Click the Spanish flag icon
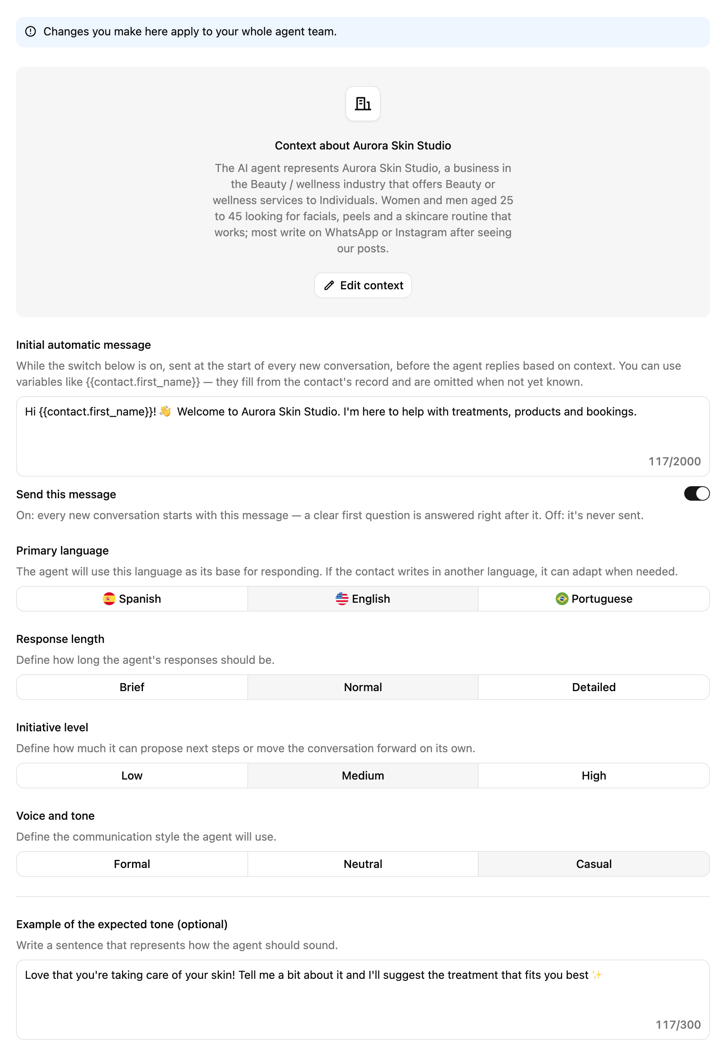726x1056 pixels. (109, 599)
